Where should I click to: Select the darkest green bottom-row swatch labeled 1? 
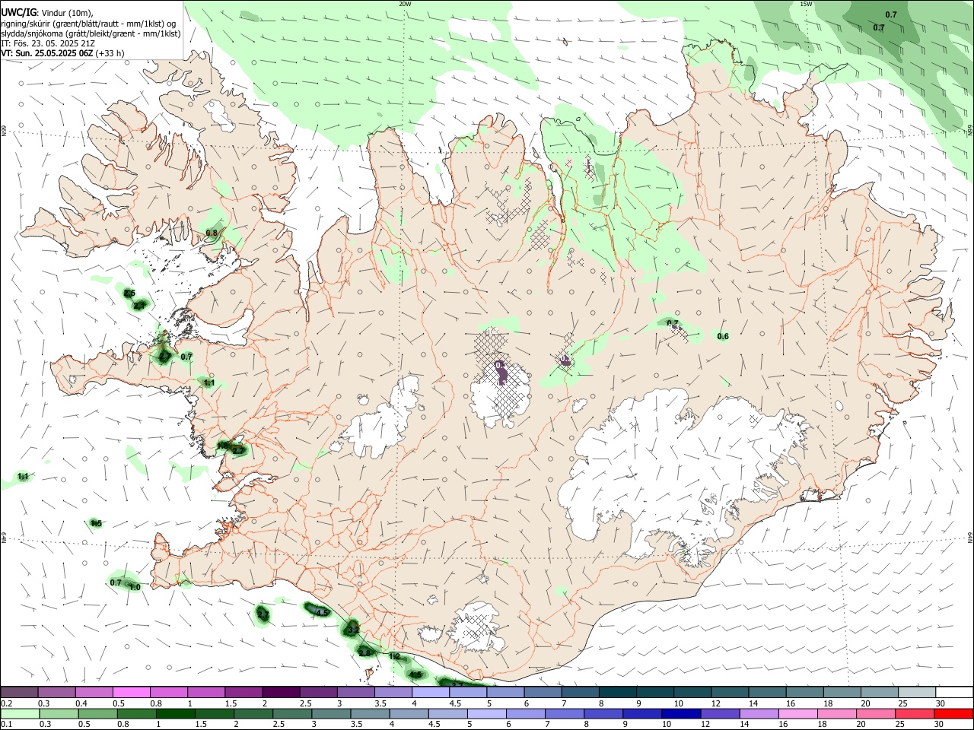pos(175,713)
